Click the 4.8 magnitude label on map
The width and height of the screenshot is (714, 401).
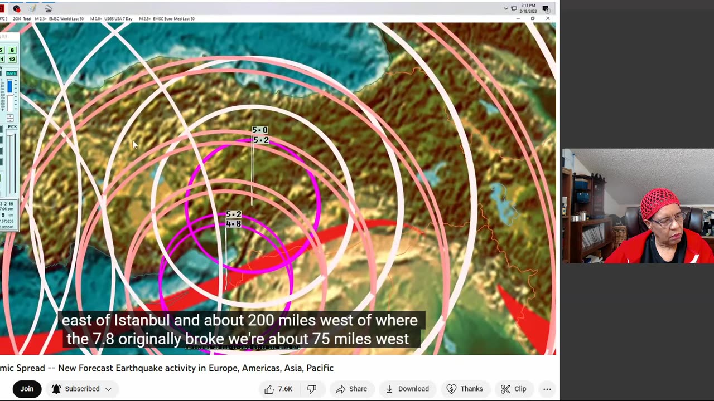[234, 224]
